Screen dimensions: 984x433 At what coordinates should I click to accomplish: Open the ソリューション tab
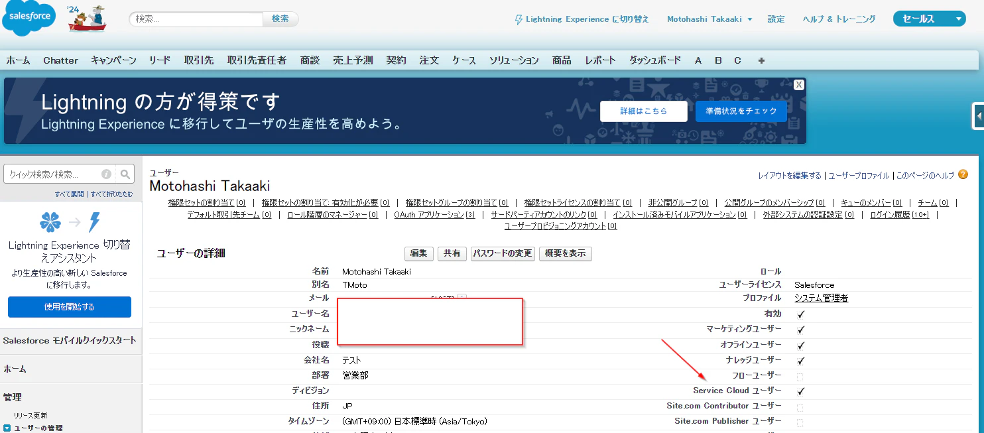pyautogui.click(x=514, y=60)
